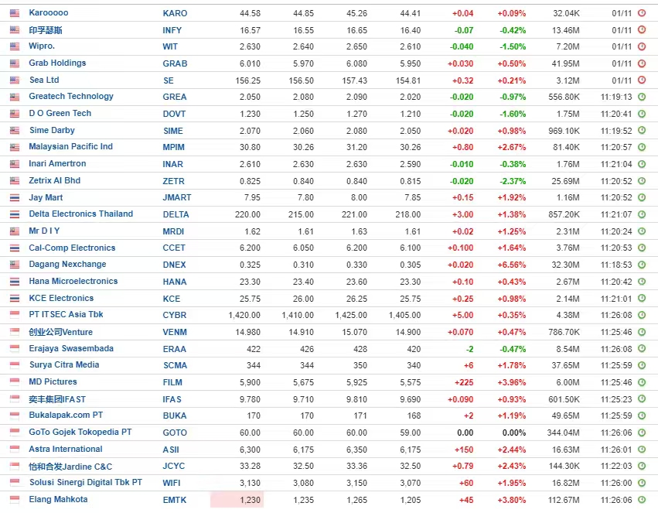
Task: Click the green clock icon for GoTo Gojek Tokopedia
Action: (x=641, y=433)
